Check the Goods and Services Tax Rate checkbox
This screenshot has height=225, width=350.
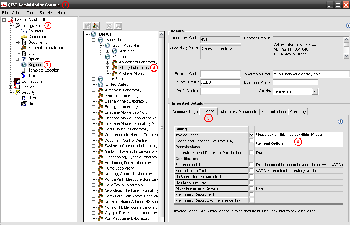tap(251, 141)
